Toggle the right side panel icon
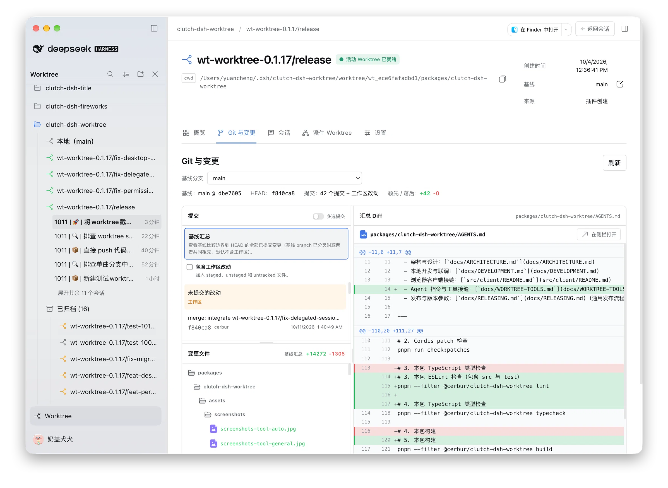 click(624, 29)
